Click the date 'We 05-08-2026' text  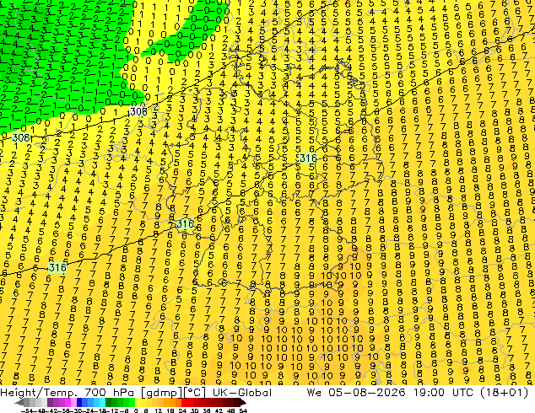356,393
